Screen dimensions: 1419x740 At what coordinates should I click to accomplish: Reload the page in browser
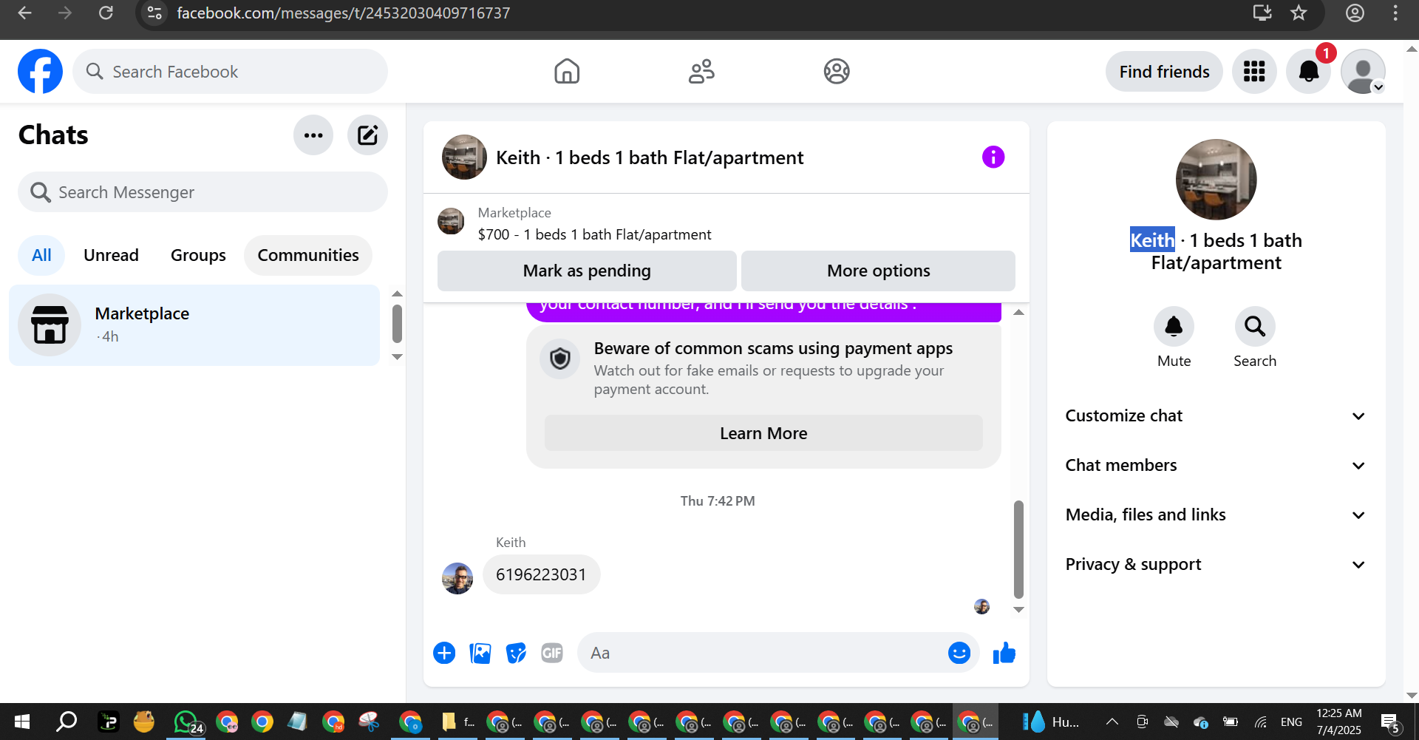click(x=106, y=13)
